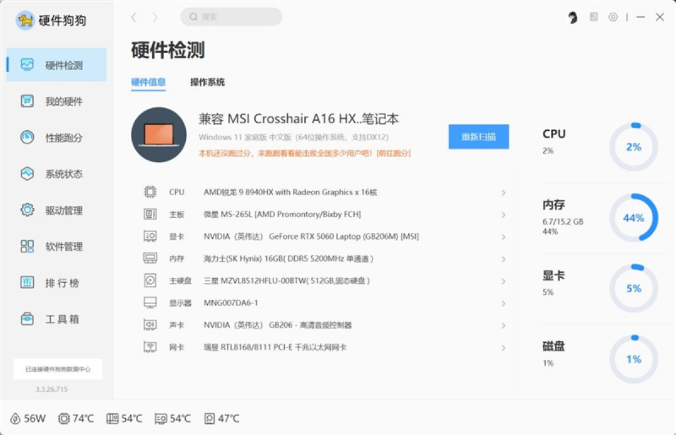Image resolution: width=676 pixels, height=435 pixels.
Task: Click the 瑞昱 RTL8168/8111 network card text
Action: 275,347
